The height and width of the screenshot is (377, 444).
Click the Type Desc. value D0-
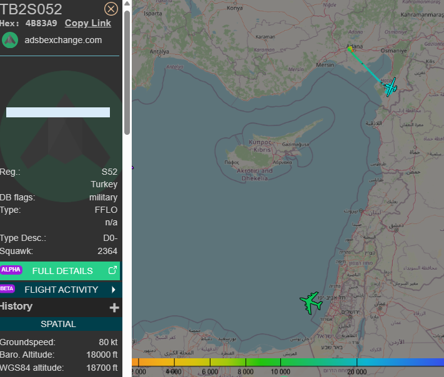pos(110,238)
